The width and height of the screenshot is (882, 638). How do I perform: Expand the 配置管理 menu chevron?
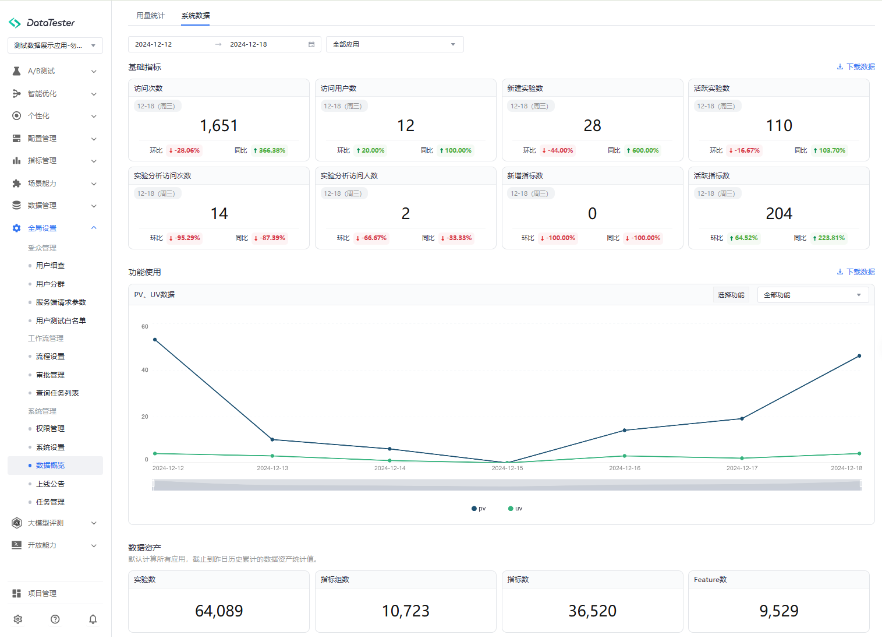(x=94, y=139)
